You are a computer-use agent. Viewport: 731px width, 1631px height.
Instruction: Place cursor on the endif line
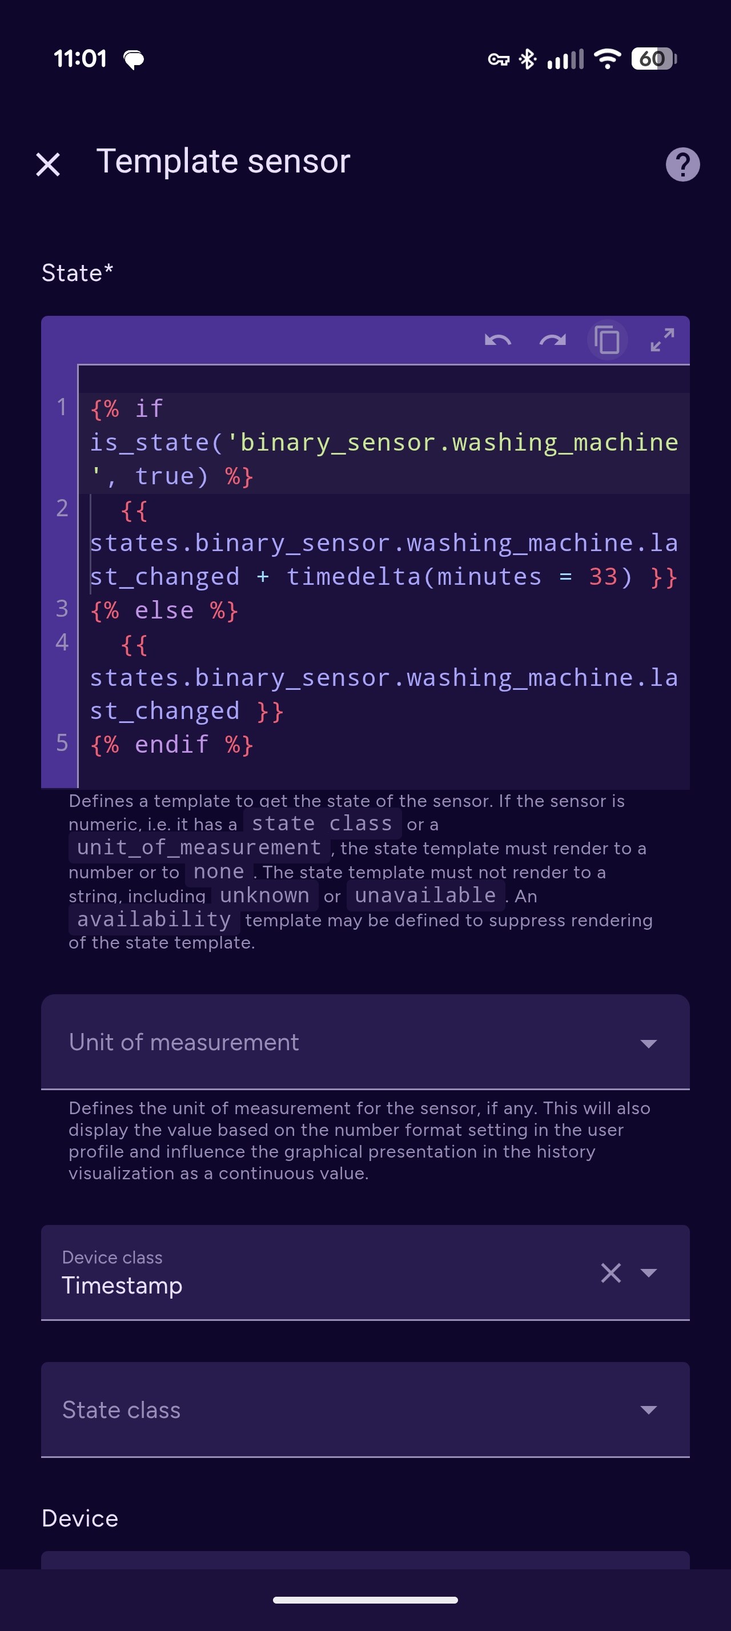click(171, 745)
